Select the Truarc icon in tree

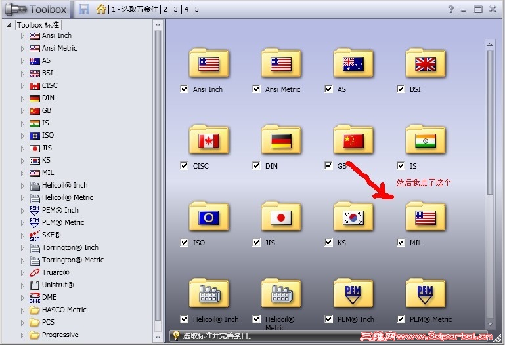(34, 273)
